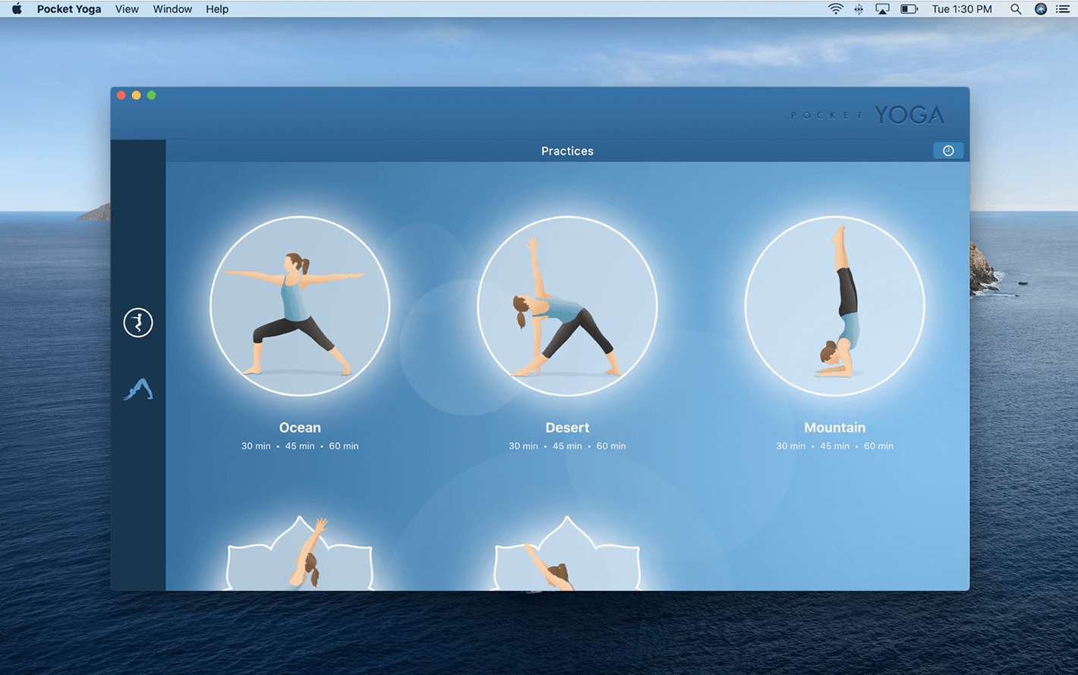Switch to the Poses downward-dog sidebar icon

click(x=138, y=389)
